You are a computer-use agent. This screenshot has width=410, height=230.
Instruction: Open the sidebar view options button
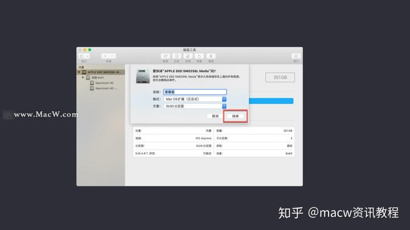pos(84,56)
